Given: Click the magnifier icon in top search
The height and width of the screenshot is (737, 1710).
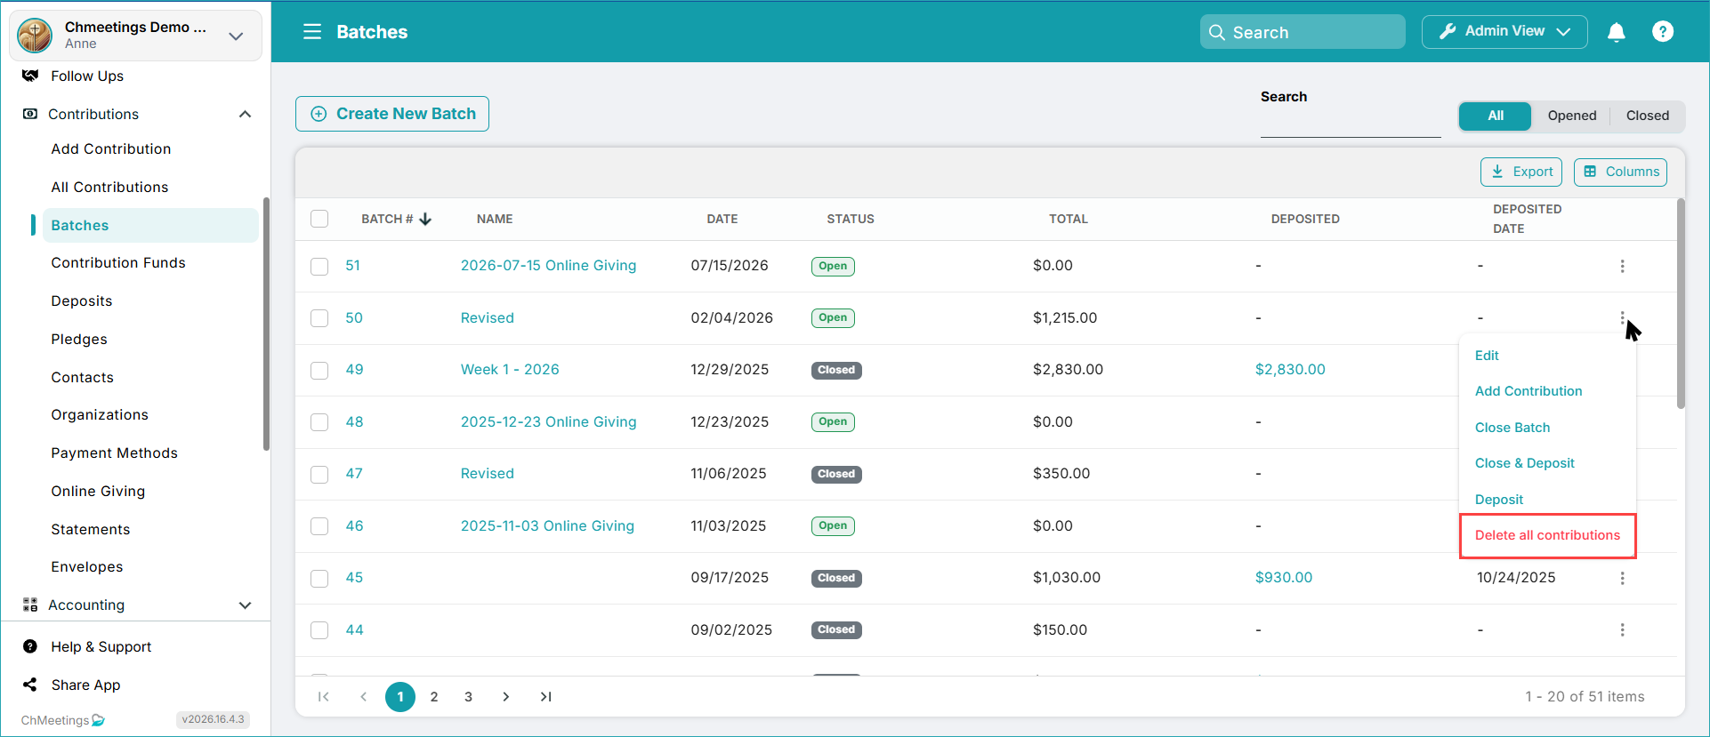Looking at the screenshot, I should click(1217, 32).
